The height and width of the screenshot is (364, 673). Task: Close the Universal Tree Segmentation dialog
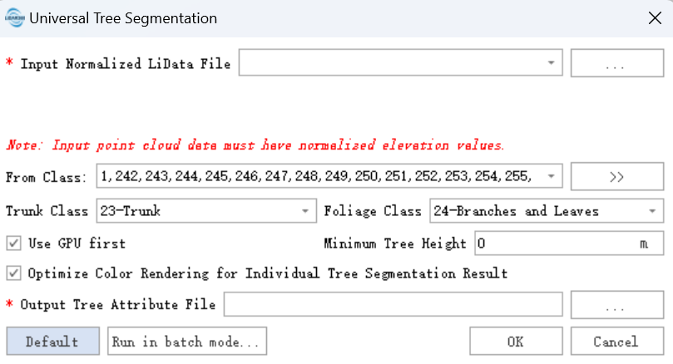point(655,18)
